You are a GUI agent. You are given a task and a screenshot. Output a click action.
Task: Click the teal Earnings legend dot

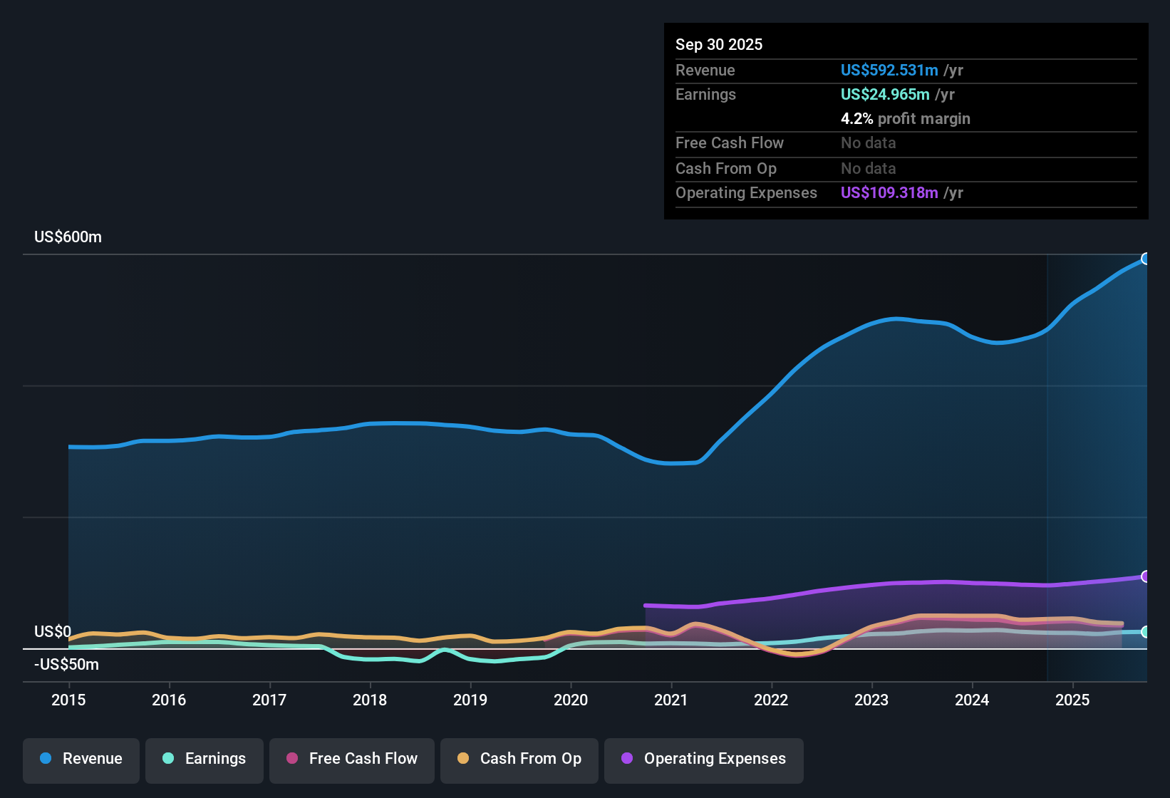click(168, 759)
